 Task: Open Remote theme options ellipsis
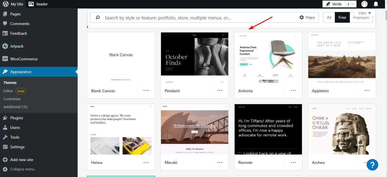[x=293, y=162]
